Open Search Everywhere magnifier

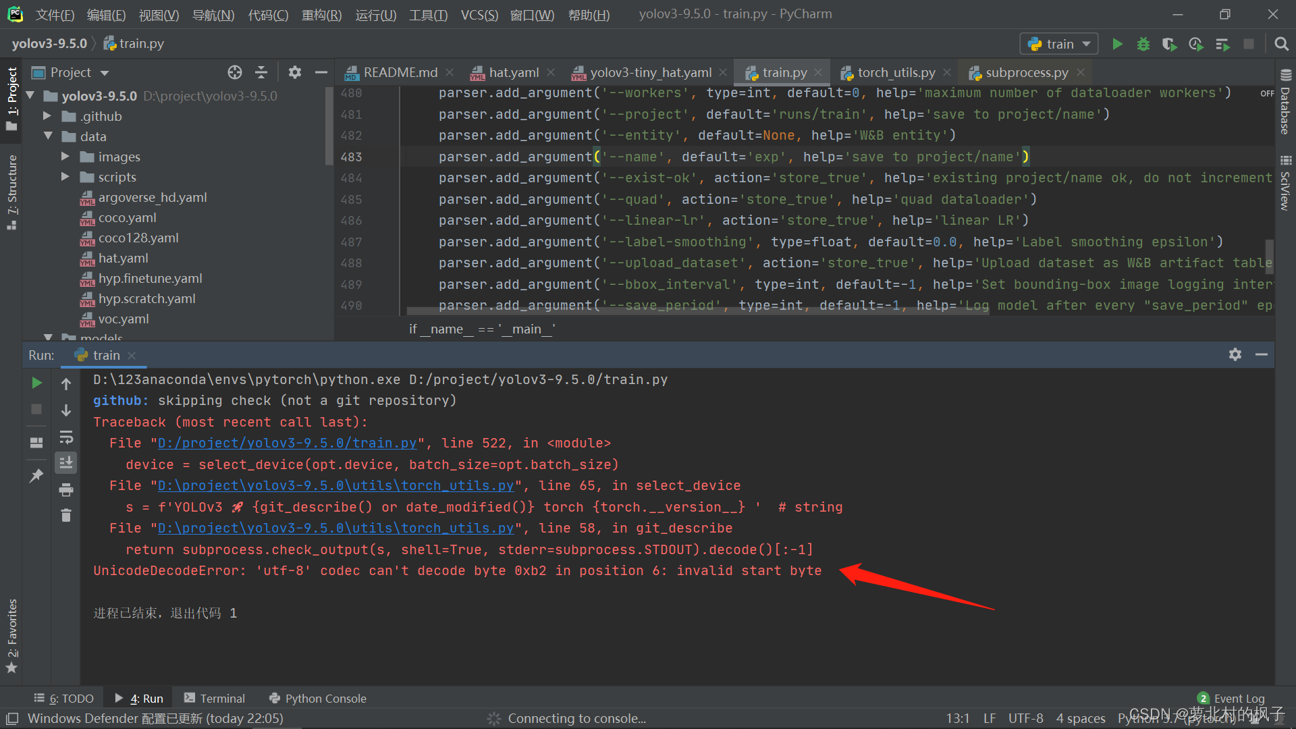(x=1280, y=44)
